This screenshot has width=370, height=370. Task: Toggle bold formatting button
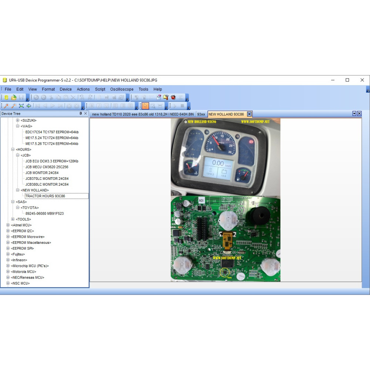(92, 106)
